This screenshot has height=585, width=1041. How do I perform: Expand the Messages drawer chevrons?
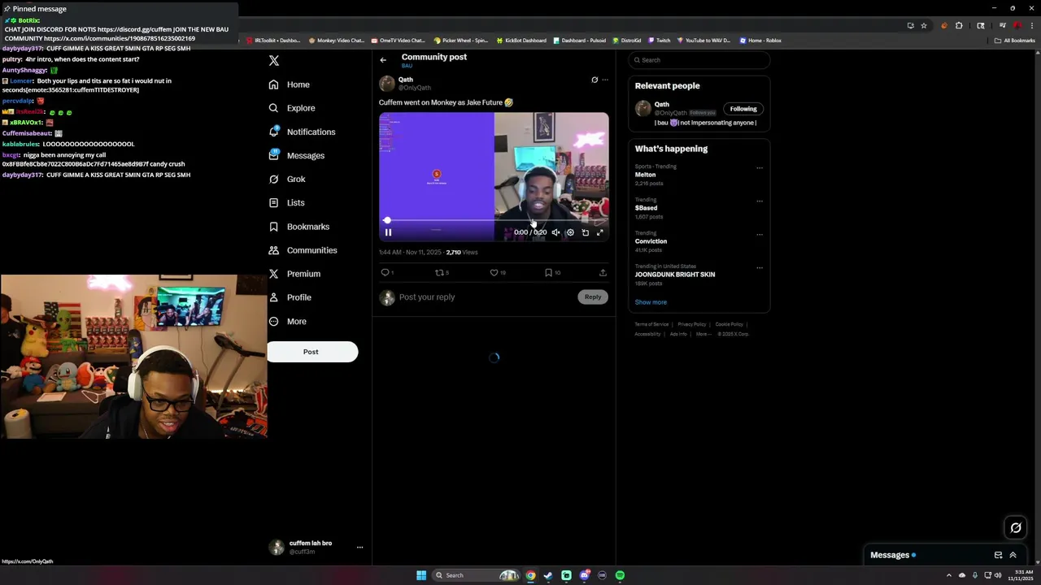pos(1013,555)
